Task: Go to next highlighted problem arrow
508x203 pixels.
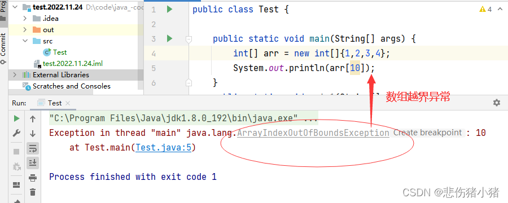Action: pyautogui.click(x=501, y=10)
